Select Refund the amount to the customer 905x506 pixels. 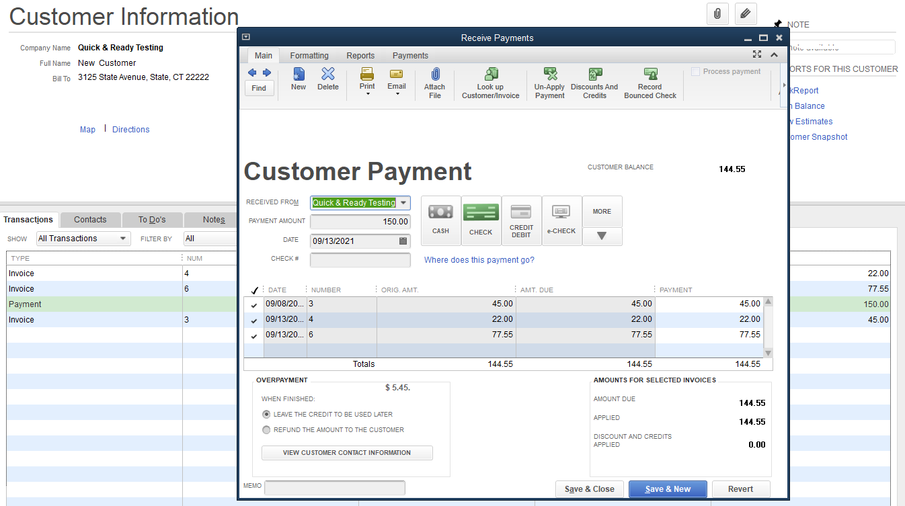point(267,430)
